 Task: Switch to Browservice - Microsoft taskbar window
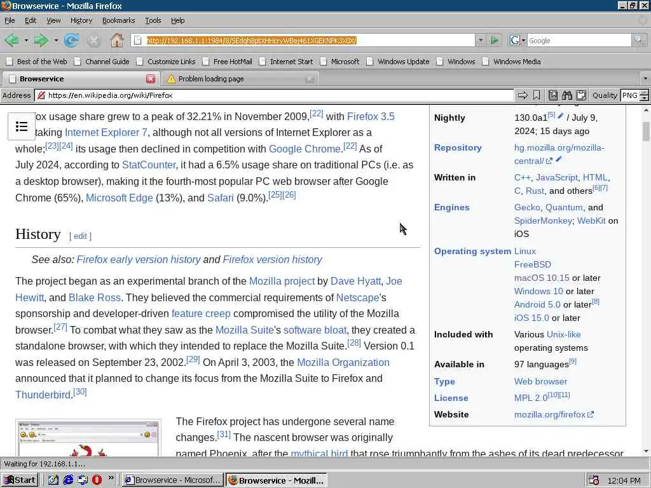tap(173, 480)
